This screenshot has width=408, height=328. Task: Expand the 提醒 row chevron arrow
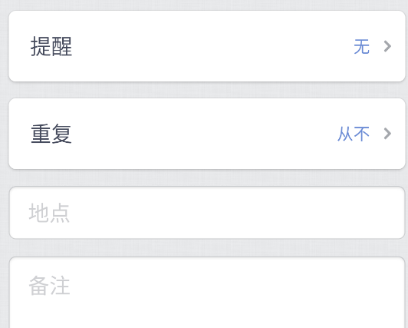click(387, 46)
